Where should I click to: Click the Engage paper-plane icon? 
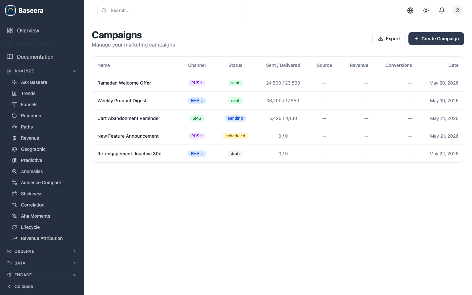coord(9,275)
